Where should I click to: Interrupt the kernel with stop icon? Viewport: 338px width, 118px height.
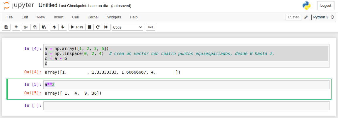(x=90, y=27)
